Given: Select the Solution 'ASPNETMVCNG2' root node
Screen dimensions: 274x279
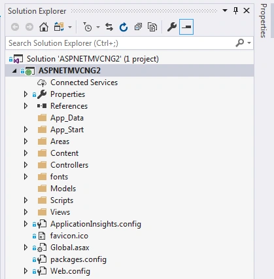Looking at the screenshot, I should (x=93, y=59).
